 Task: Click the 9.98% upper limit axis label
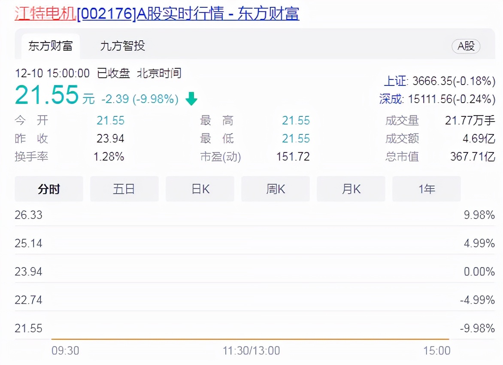pos(479,215)
